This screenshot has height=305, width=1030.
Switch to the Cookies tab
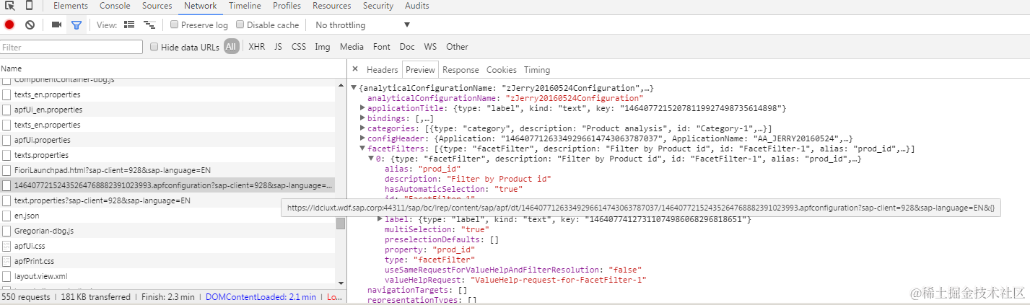[502, 70]
